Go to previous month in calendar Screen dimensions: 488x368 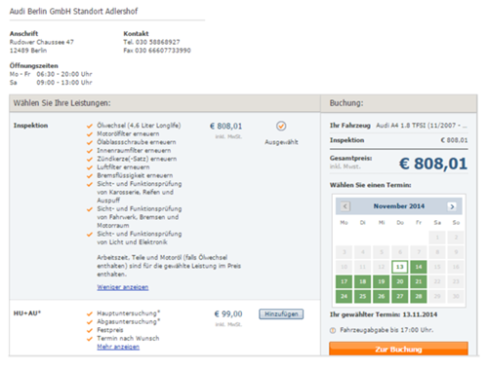346,206
